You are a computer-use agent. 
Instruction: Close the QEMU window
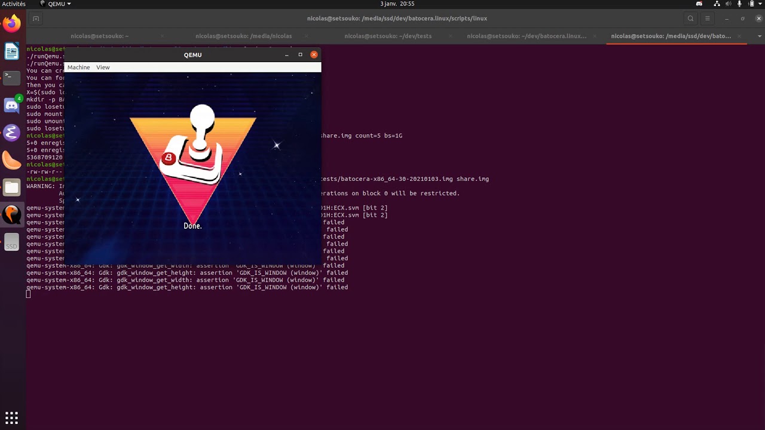314,55
